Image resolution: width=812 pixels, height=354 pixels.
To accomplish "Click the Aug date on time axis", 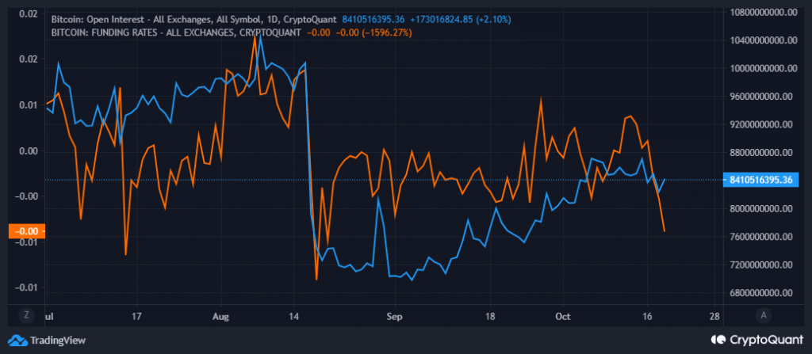I will (221, 315).
